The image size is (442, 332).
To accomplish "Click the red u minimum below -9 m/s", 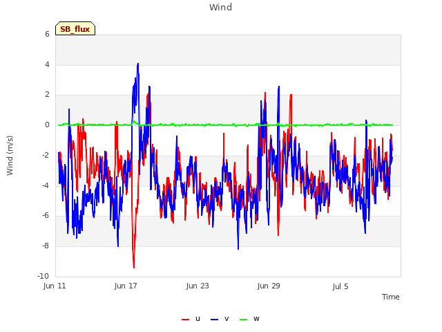I will pos(133,267).
